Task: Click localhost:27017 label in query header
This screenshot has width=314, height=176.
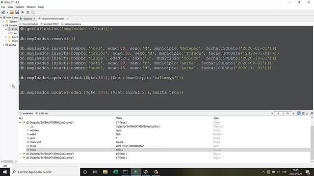Action: [51, 24]
